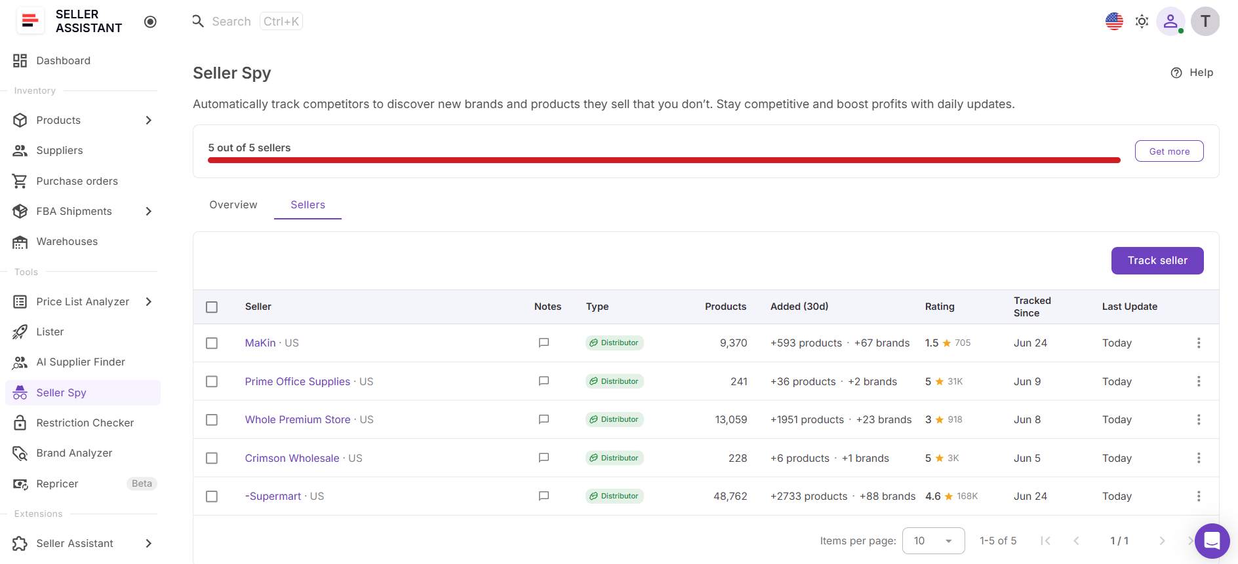Open the more options menu for Whole Premium Store
The image size is (1238, 564).
(1199, 419)
